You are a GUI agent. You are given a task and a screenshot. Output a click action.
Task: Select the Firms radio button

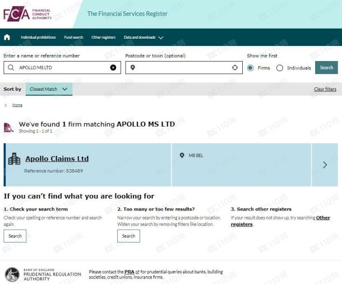(251, 68)
